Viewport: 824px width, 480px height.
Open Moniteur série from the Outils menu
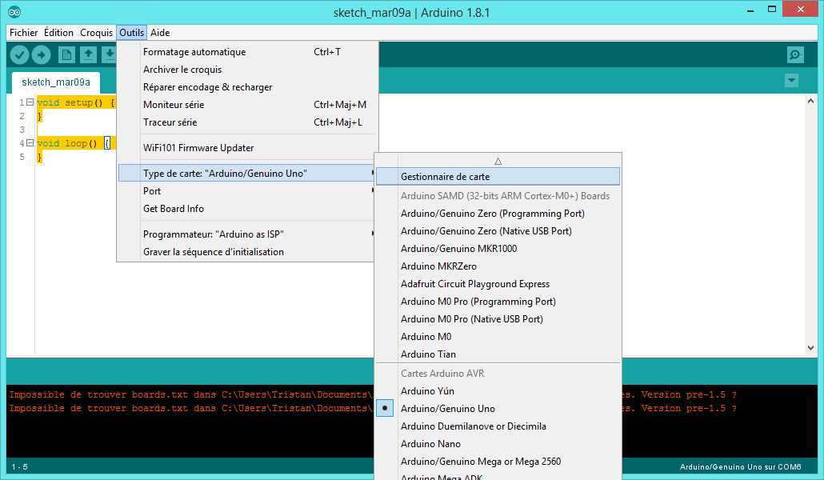coord(246,105)
